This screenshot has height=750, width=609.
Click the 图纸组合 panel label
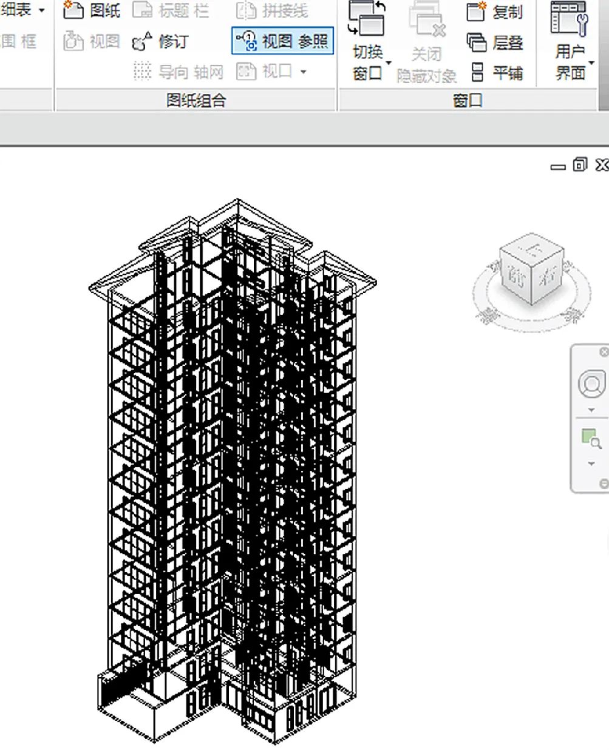[x=196, y=101]
